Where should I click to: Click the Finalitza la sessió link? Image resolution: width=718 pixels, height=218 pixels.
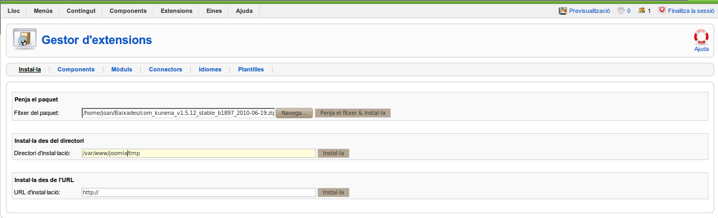[x=691, y=11]
